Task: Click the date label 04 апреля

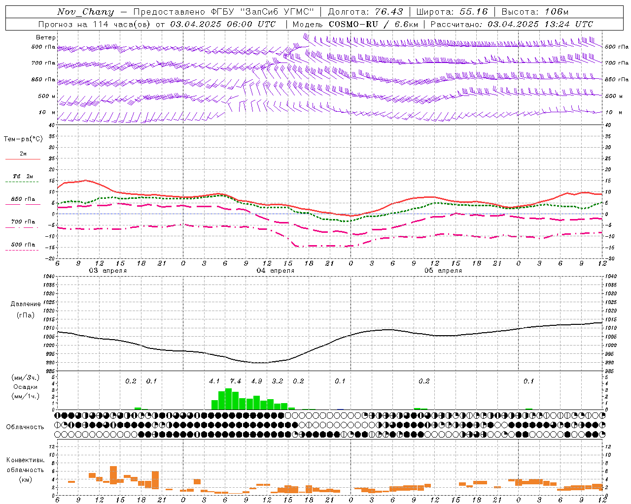Action: click(x=275, y=270)
